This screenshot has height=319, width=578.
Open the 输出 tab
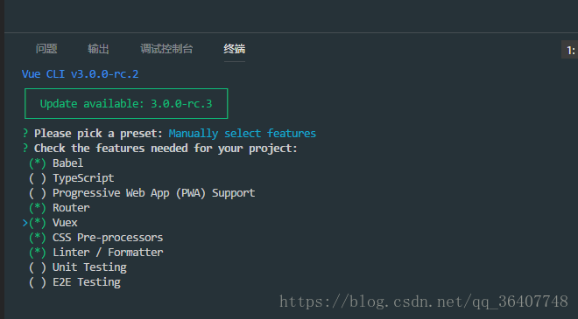coord(98,49)
